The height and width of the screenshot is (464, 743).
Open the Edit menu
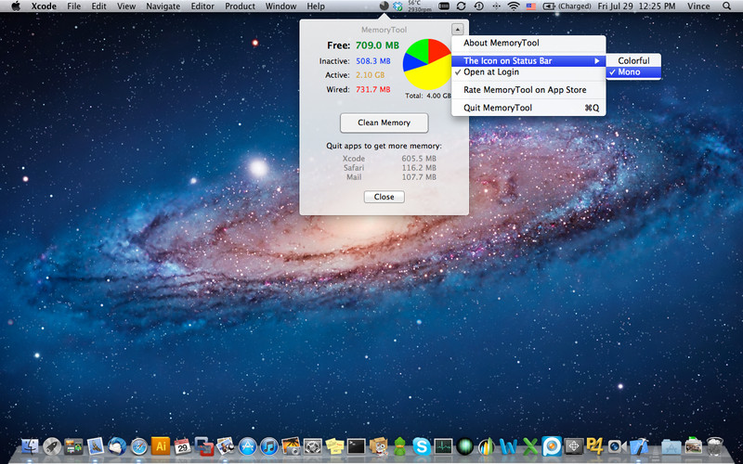(98, 6)
